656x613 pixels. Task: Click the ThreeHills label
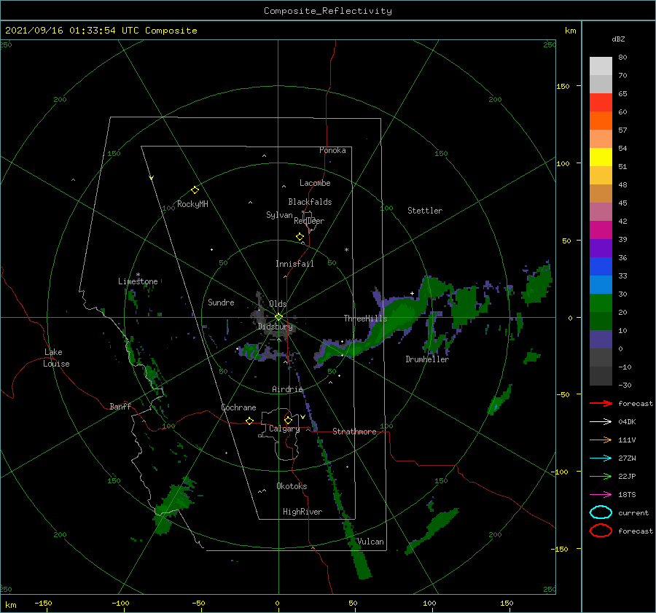coord(365,319)
